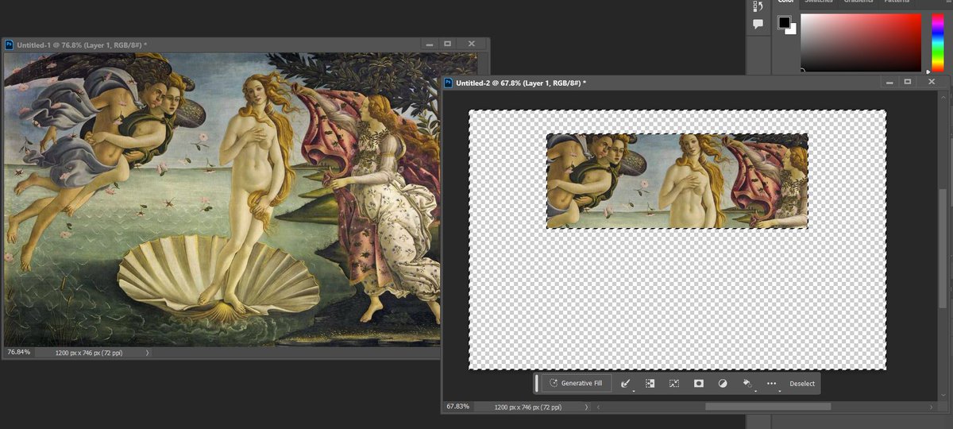
Task: Click the Invert Selection icon in taskbar
Action: pos(650,384)
